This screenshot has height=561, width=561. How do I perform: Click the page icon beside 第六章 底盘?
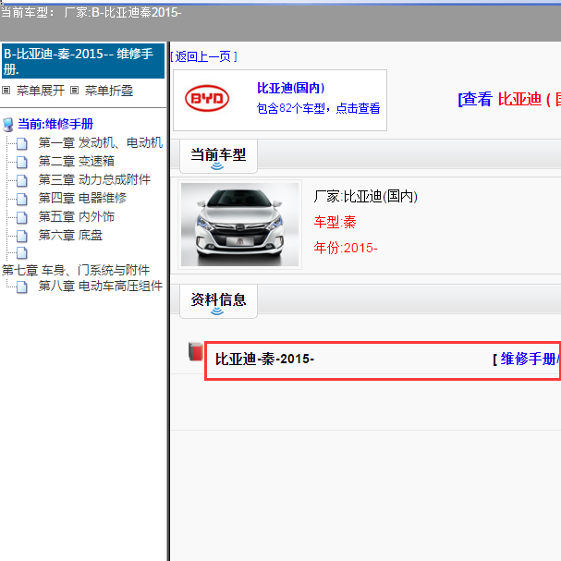click(x=22, y=236)
